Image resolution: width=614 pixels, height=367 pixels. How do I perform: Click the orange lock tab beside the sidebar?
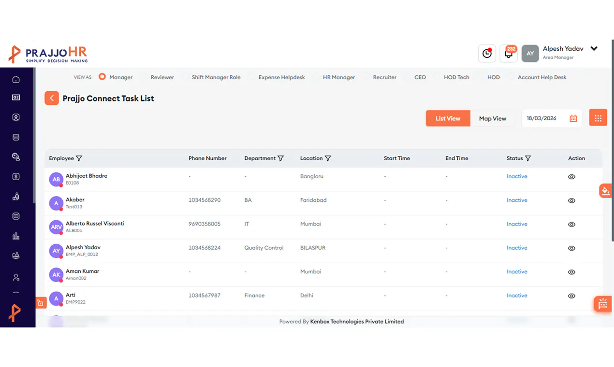[41, 303]
